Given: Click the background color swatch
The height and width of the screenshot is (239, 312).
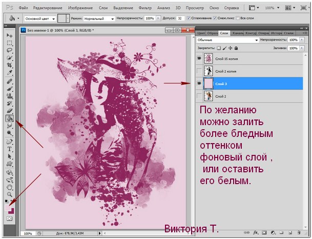Looking at the screenshot, I should tap(12, 212).
